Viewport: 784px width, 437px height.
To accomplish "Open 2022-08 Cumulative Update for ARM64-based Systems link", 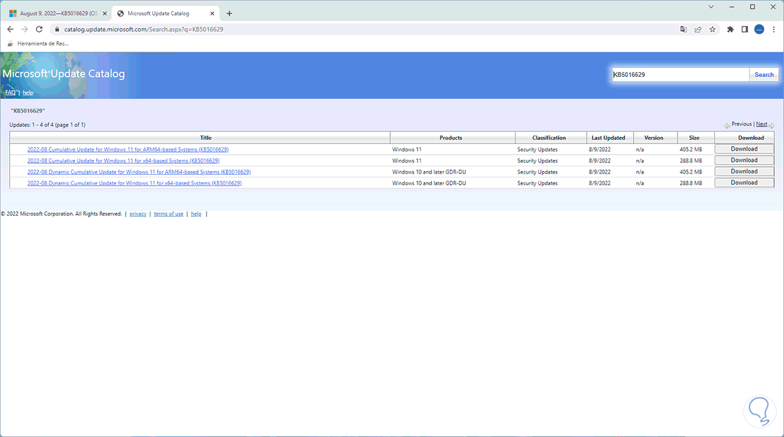I will [128, 149].
